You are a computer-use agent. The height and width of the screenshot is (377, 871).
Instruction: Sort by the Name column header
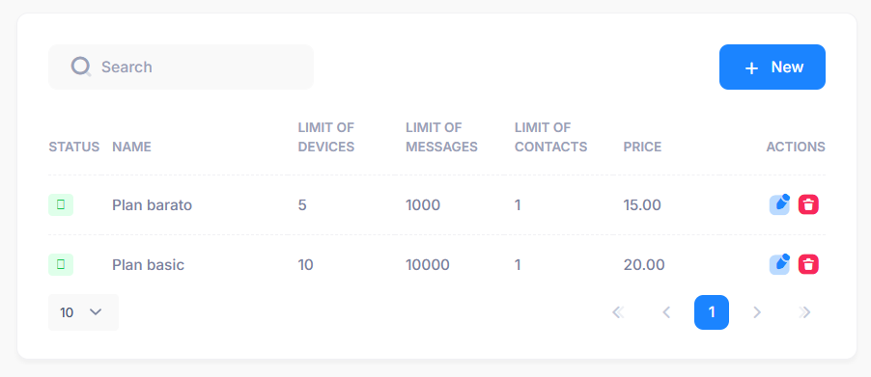131,147
